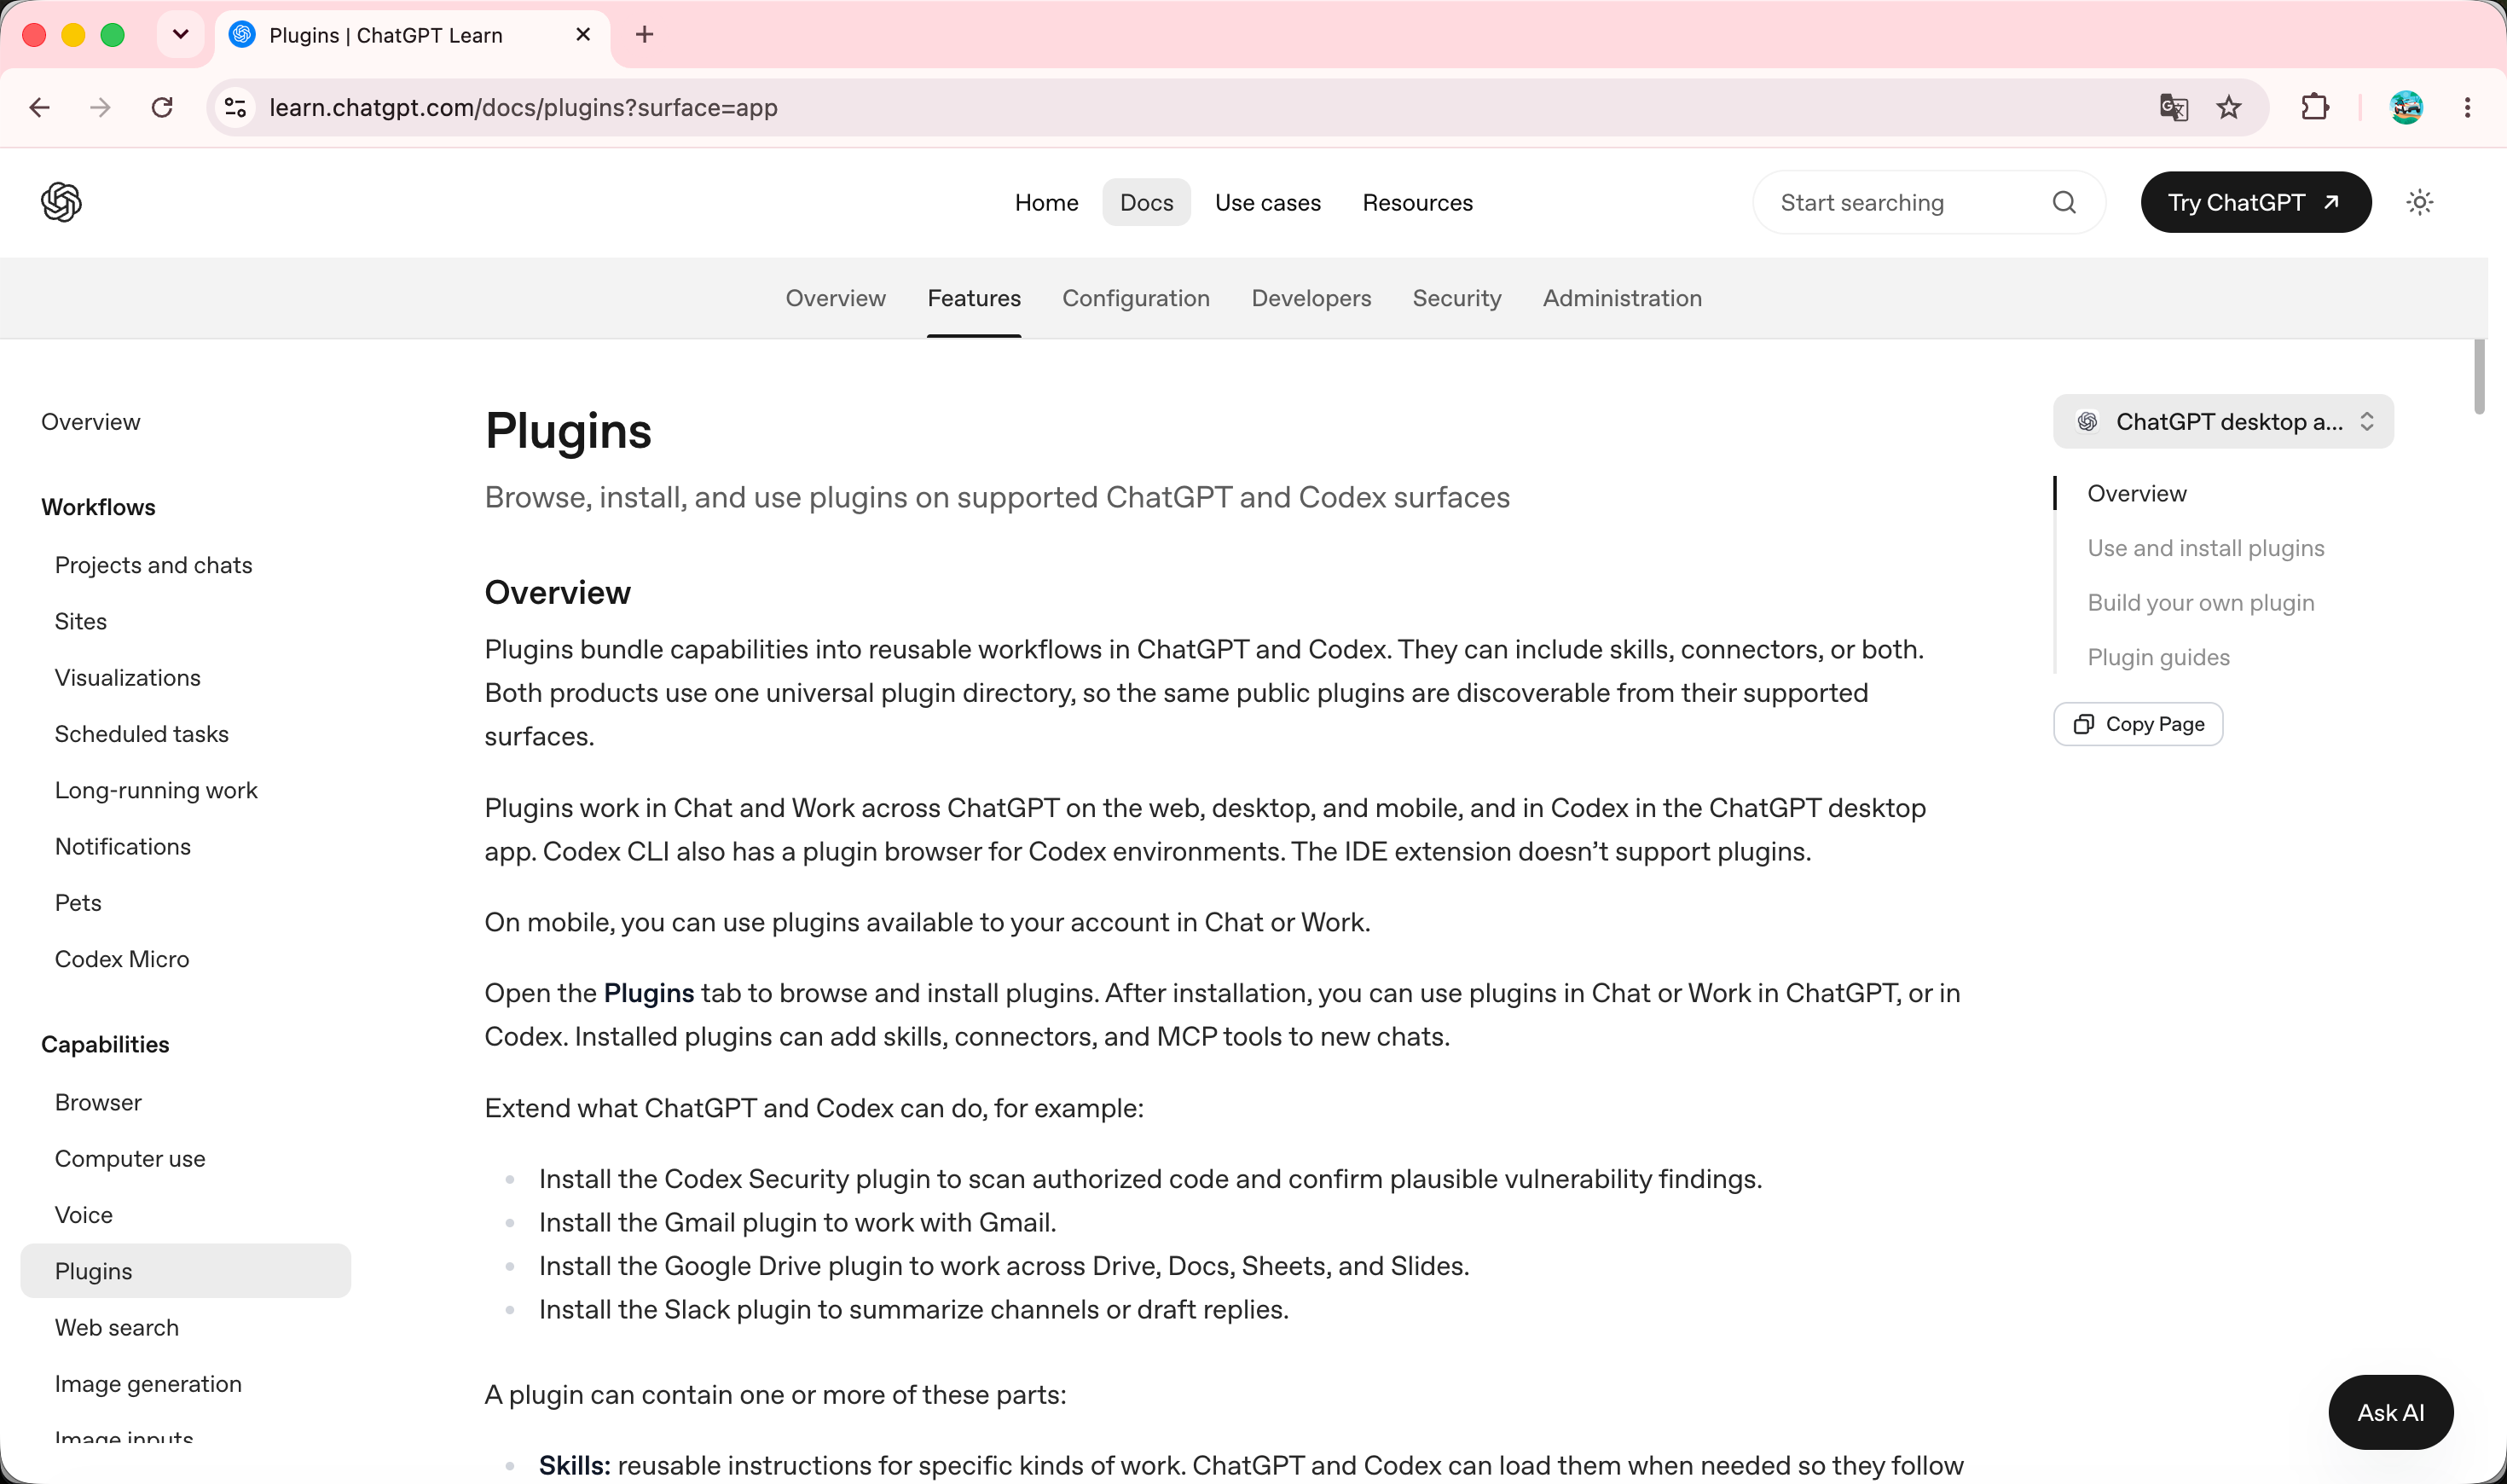The image size is (2507, 1484).
Task: Click the search magnifier icon
Action: 2064,202
